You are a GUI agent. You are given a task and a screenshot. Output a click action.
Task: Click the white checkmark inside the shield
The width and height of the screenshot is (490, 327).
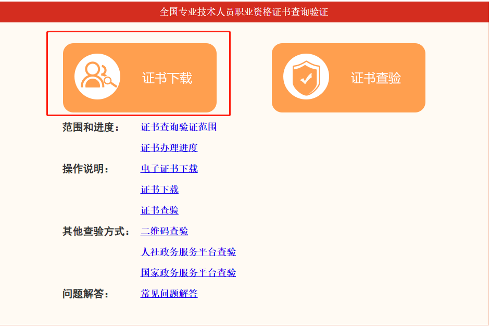pyautogui.click(x=306, y=78)
